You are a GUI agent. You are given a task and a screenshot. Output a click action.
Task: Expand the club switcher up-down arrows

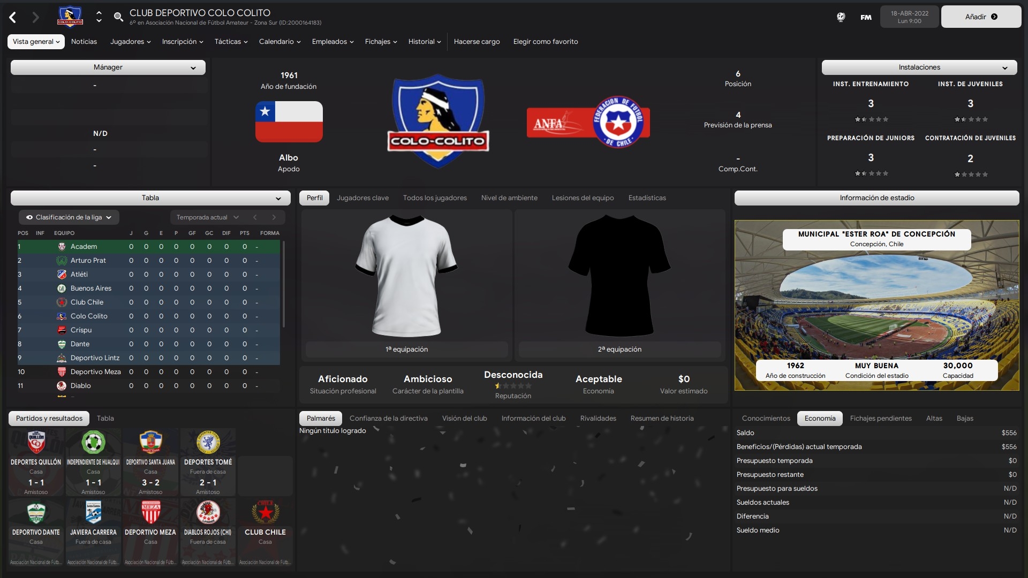[x=99, y=17]
